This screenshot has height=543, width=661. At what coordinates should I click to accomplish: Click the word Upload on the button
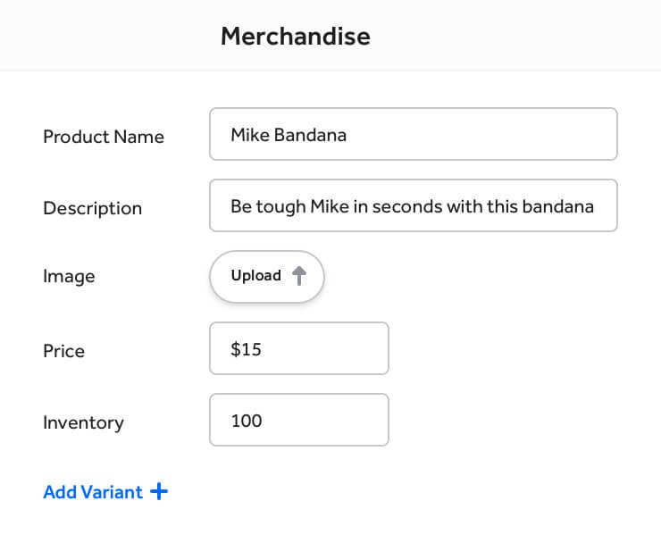tap(255, 276)
